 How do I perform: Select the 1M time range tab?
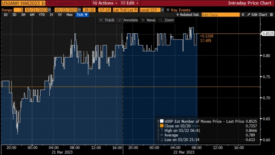click(23, 15)
